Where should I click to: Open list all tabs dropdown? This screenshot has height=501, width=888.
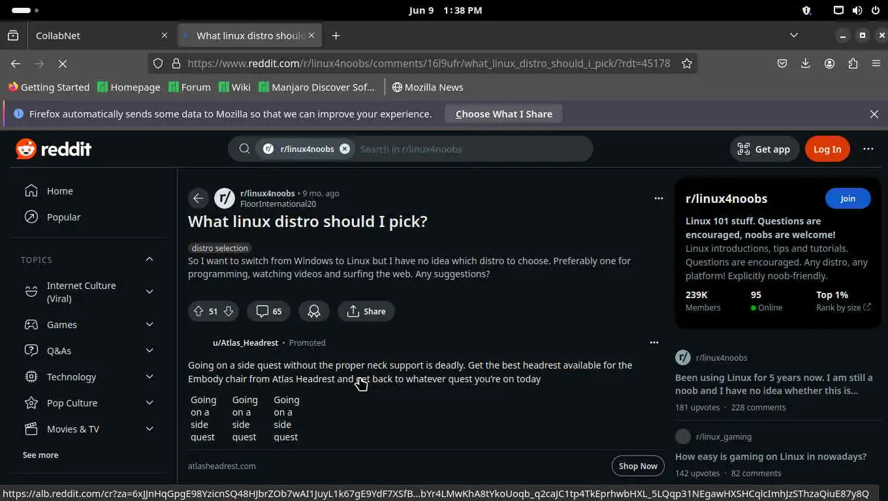[x=794, y=35]
